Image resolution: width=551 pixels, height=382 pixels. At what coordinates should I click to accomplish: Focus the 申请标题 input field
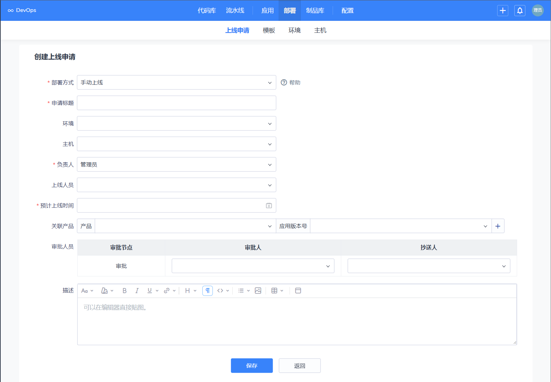[x=177, y=103]
